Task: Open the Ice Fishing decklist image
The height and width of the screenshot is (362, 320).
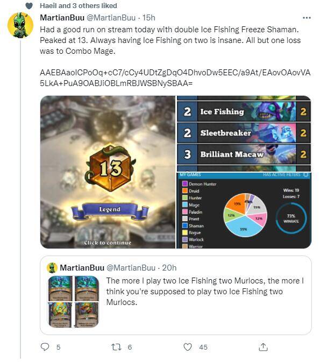Action: (x=244, y=133)
